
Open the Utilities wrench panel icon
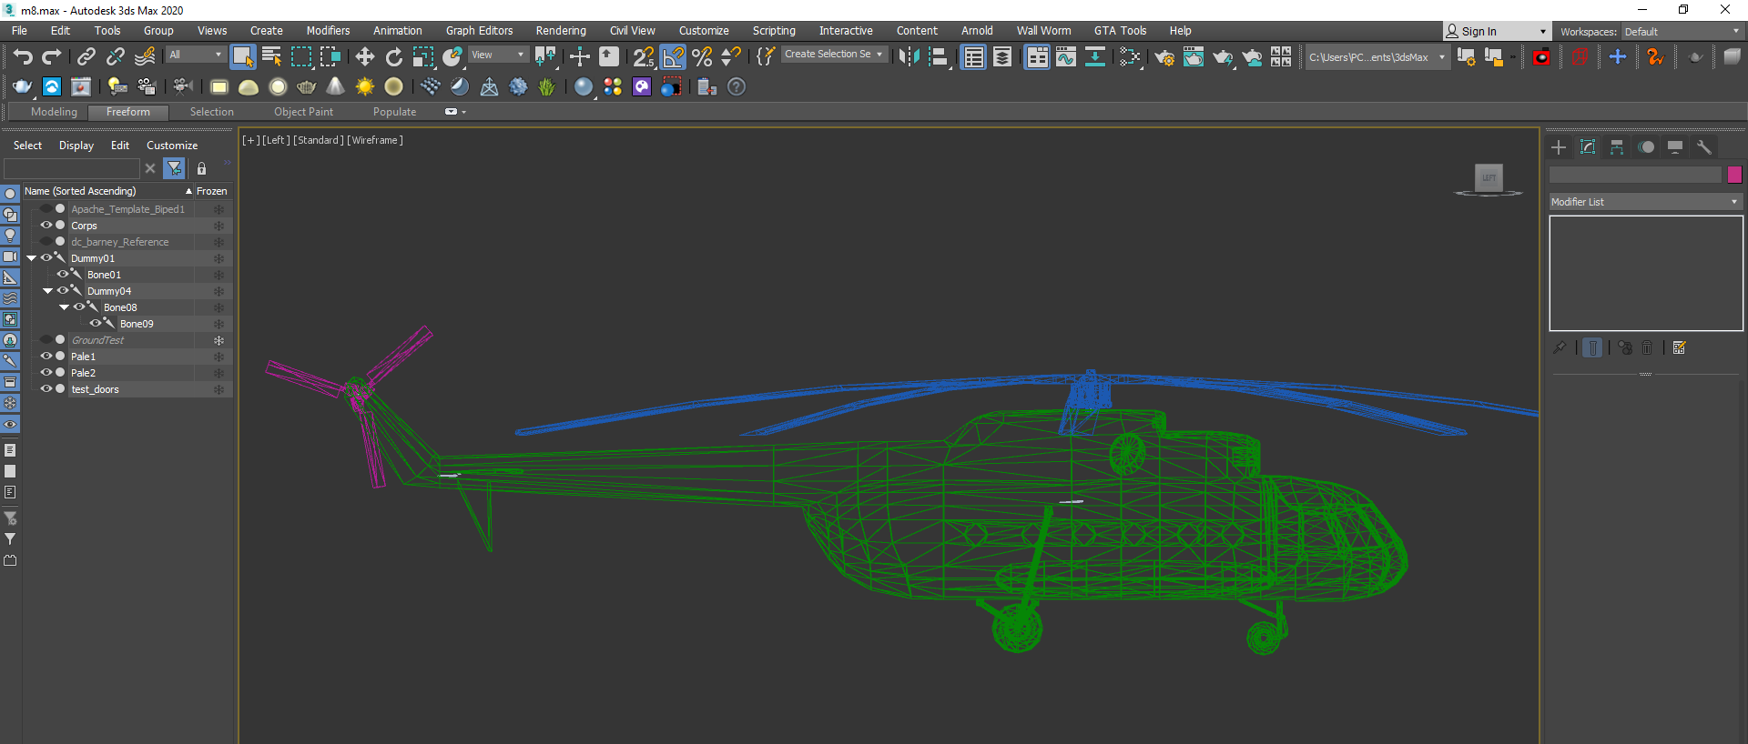tap(1704, 147)
